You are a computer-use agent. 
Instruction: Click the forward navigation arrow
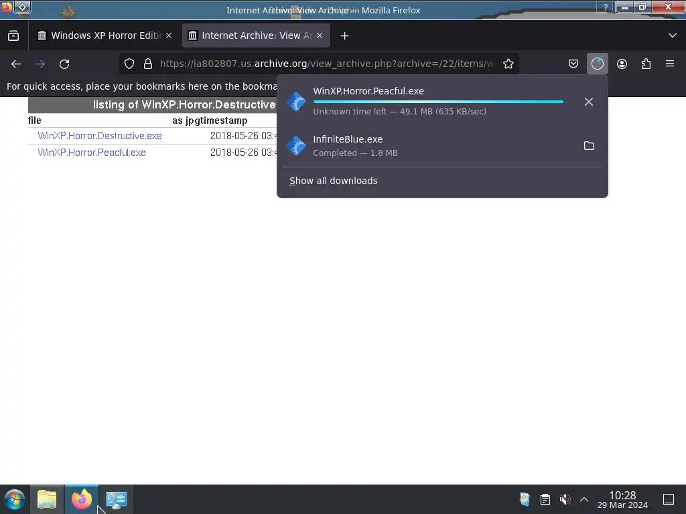click(x=40, y=64)
